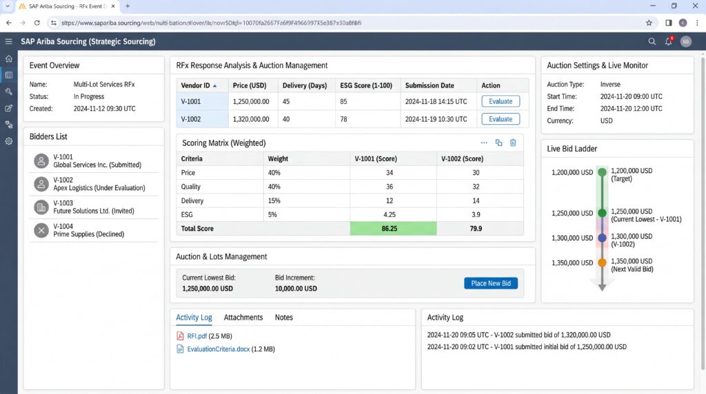
Task: Select the V-1001 vendor ID cell
Action: 202,101
